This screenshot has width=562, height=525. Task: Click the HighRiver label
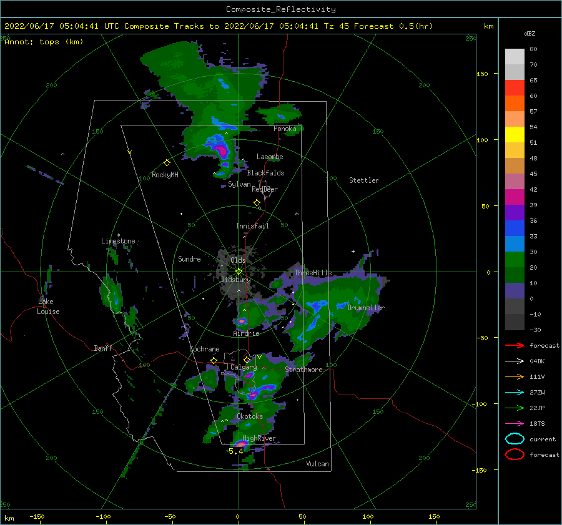[259, 438]
